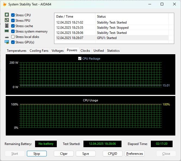Toggle the Stress system memory checkbox
Screen dimensions: 181x161
point(13,31)
